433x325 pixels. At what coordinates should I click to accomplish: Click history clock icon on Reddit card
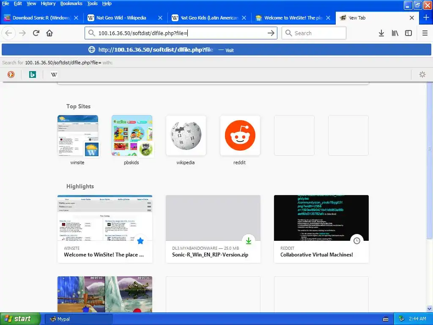[x=357, y=241]
